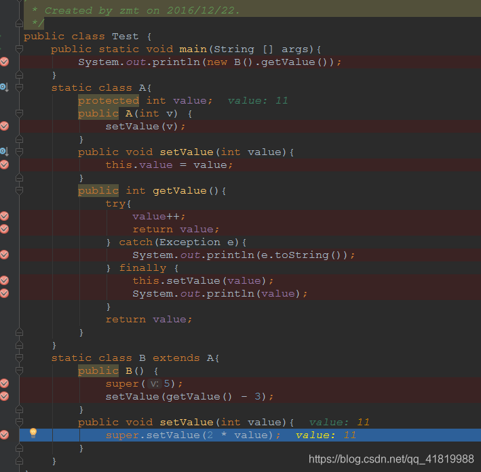Click 'Created by zmt on 2016/12/22.' comment
This screenshot has height=472, width=481.
[x=142, y=10]
